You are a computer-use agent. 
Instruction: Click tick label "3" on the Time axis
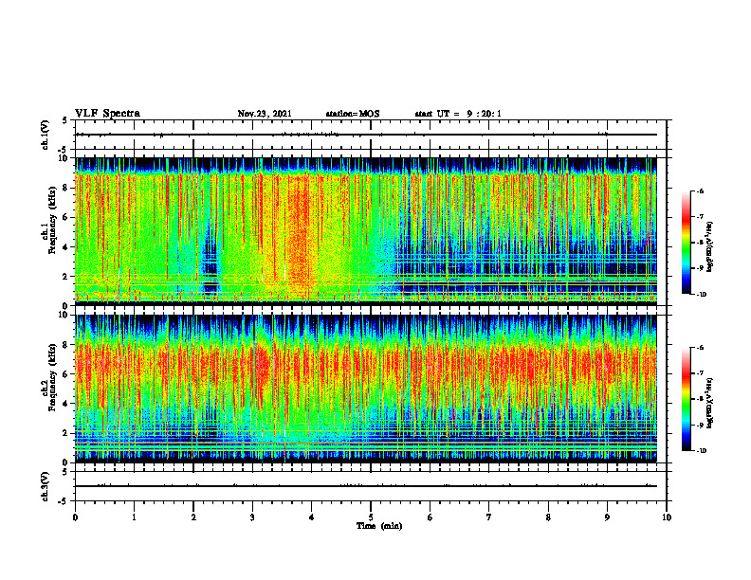click(x=252, y=517)
